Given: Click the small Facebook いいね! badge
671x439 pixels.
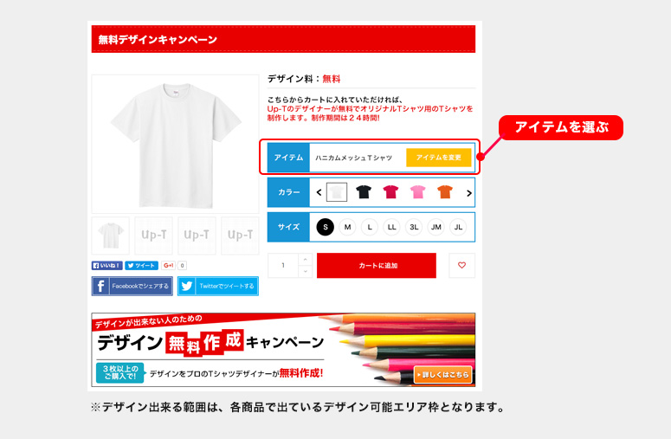Looking at the screenshot, I should pos(107,266).
